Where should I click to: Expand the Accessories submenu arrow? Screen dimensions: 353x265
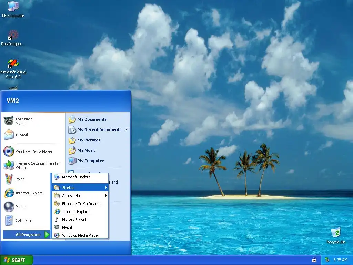pos(106,195)
